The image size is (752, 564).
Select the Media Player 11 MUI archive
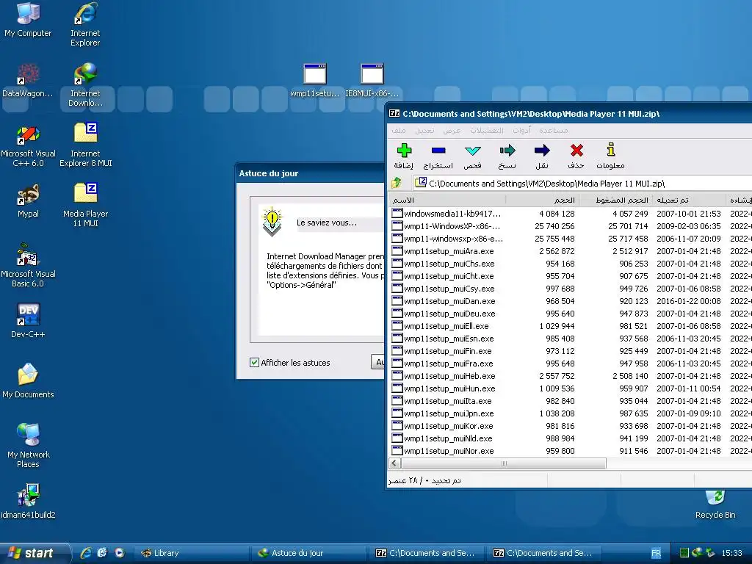[85, 206]
